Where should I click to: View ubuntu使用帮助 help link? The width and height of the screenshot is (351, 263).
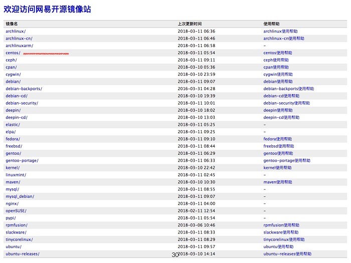tap(278, 246)
